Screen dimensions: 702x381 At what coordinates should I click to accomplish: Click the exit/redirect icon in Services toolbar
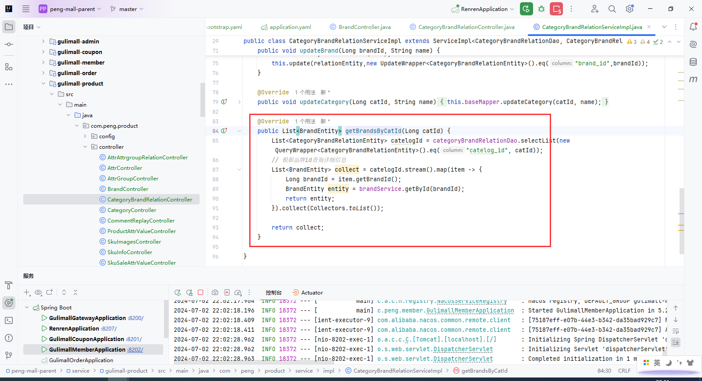[226, 292]
